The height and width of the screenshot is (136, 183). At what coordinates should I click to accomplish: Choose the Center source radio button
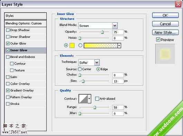tap(80, 69)
